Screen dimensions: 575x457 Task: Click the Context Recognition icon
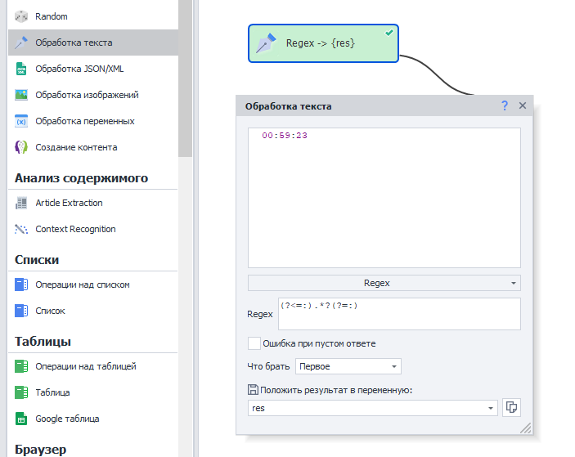point(21,229)
